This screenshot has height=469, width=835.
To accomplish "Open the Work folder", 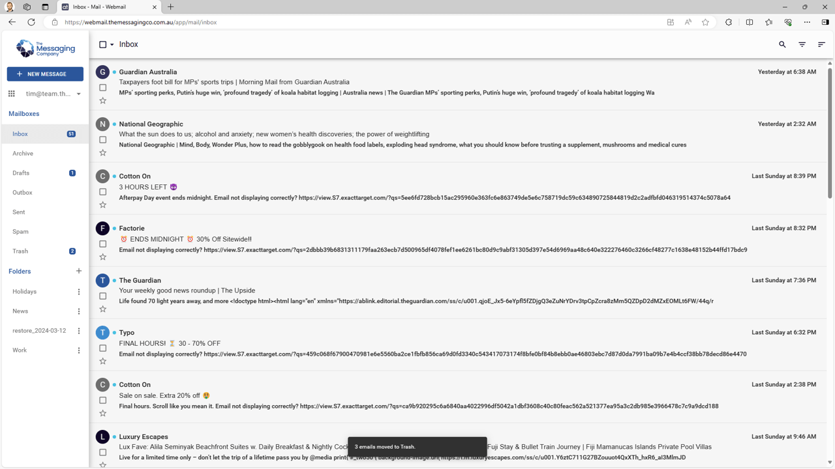I will click(x=20, y=350).
